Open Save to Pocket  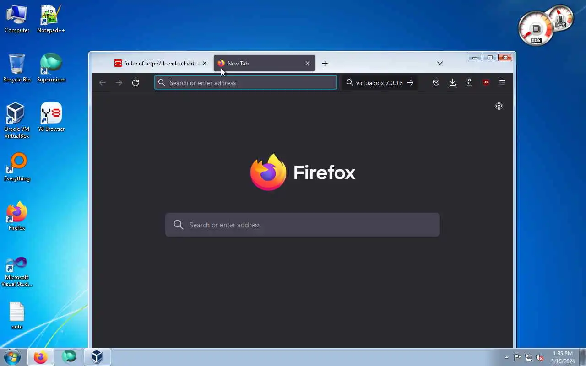(436, 82)
